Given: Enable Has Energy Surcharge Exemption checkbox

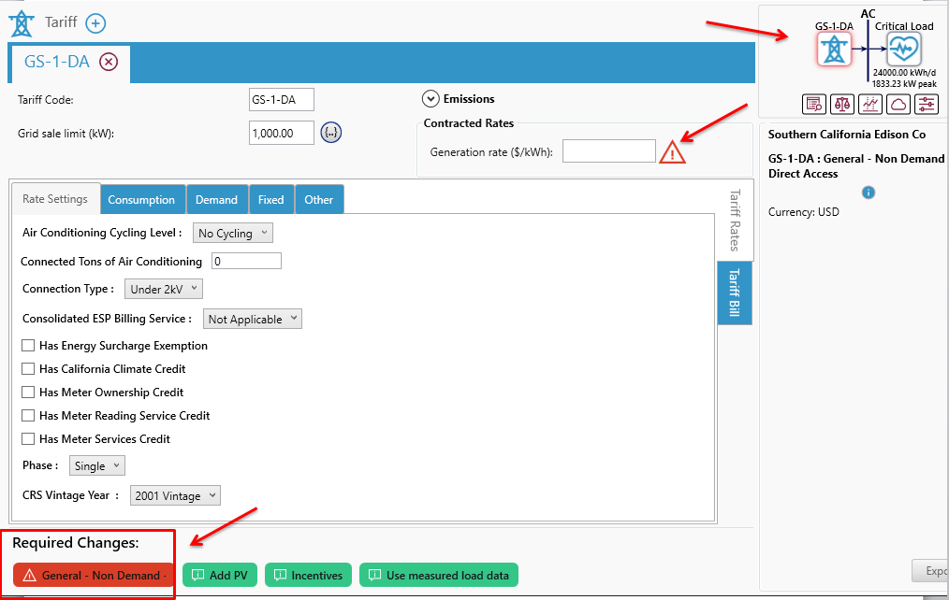Looking at the screenshot, I should (28, 346).
